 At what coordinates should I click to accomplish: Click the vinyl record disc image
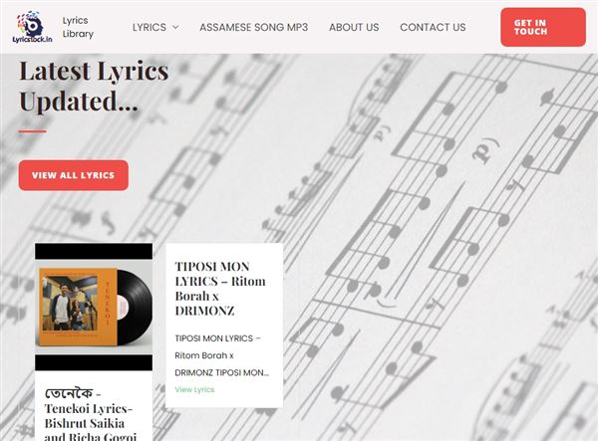(135, 307)
